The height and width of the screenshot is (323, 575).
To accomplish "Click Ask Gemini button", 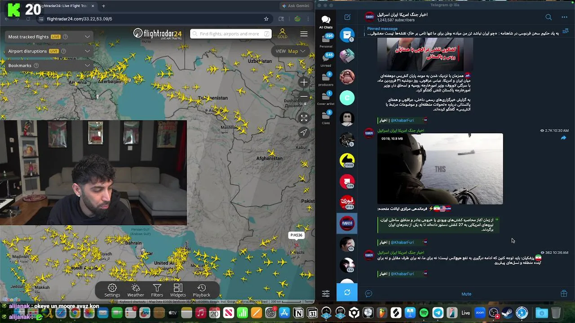I will 295,6.
